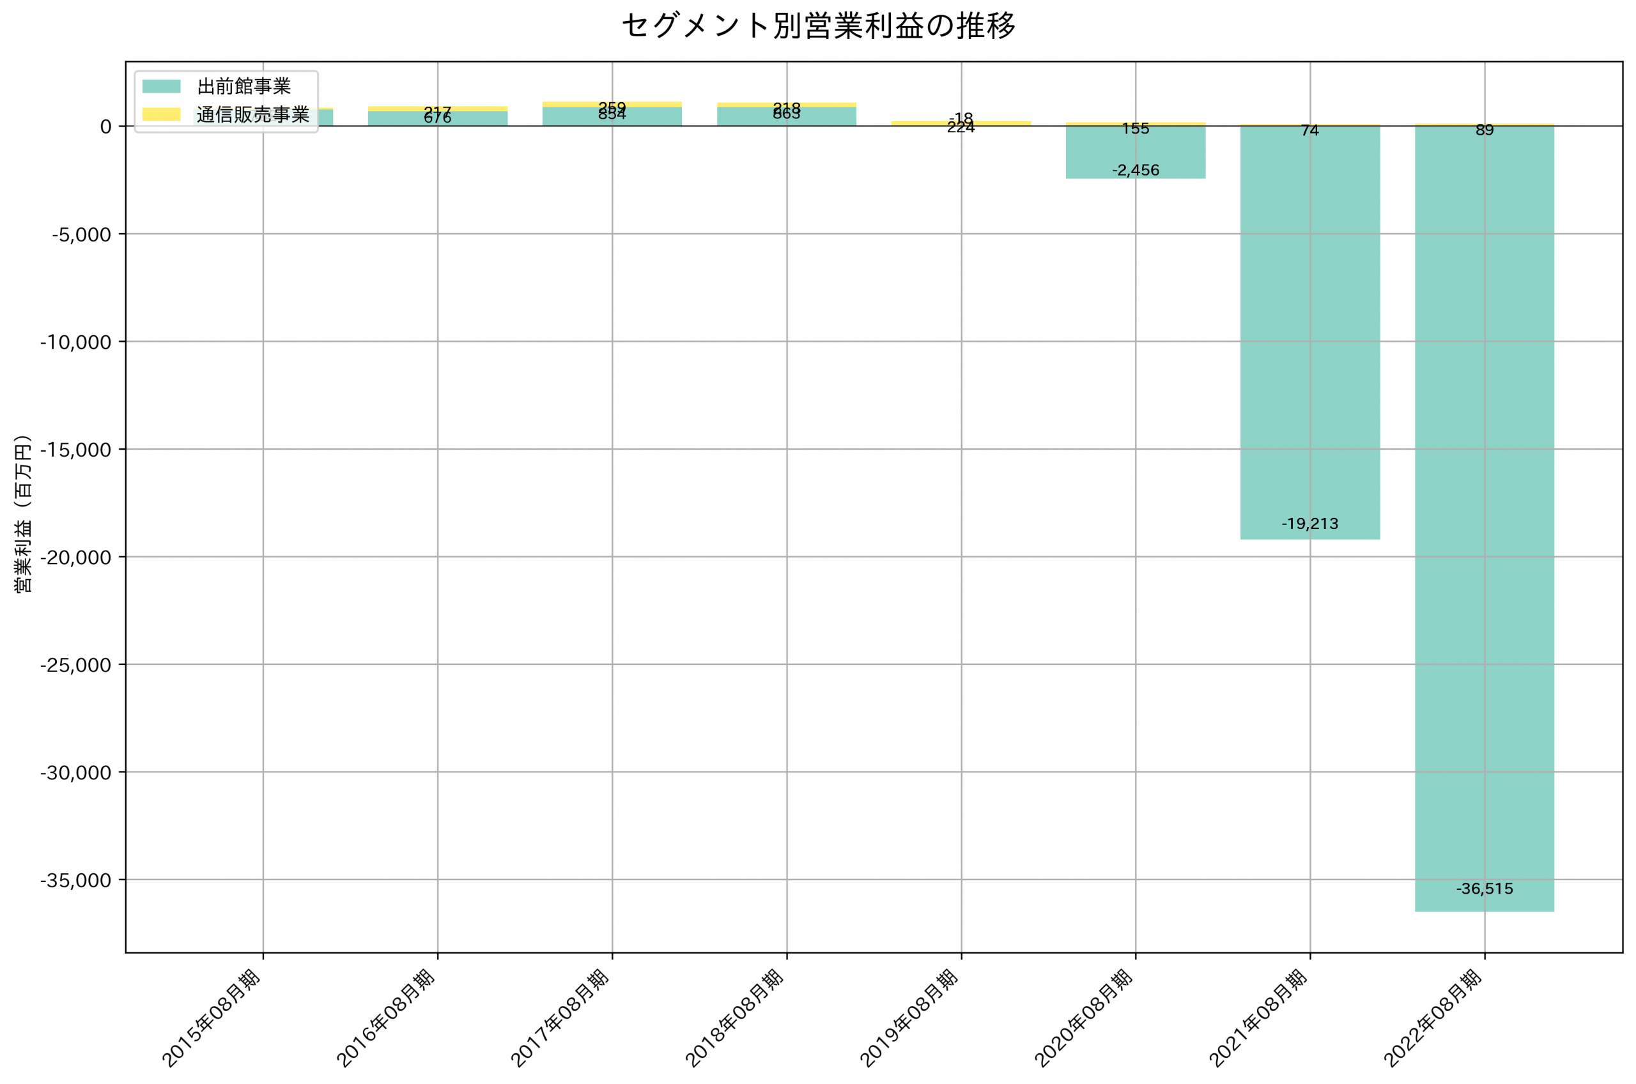Screen dimensions: 1636x1084
Task: Click the 89 data label
Action: (x=1485, y=130)
